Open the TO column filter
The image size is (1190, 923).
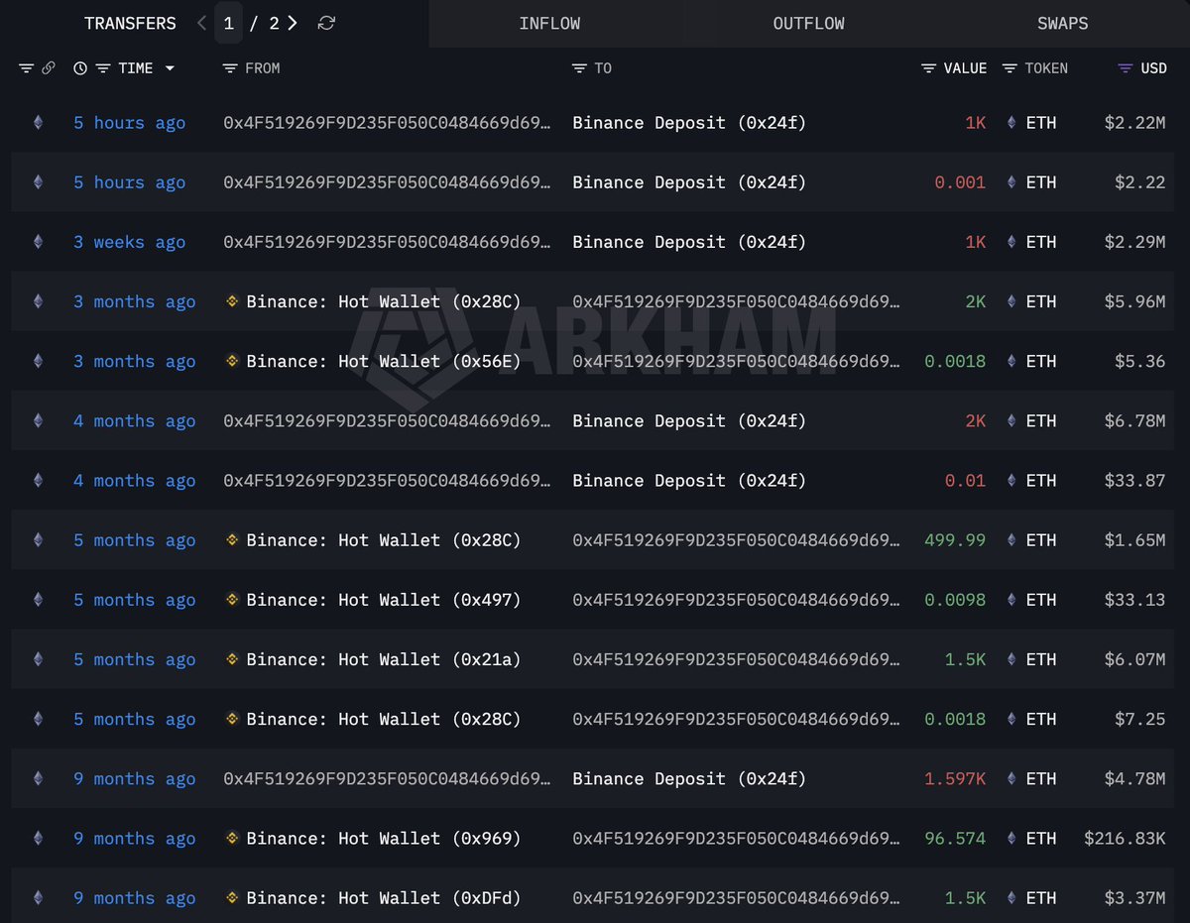pos(579,68)
